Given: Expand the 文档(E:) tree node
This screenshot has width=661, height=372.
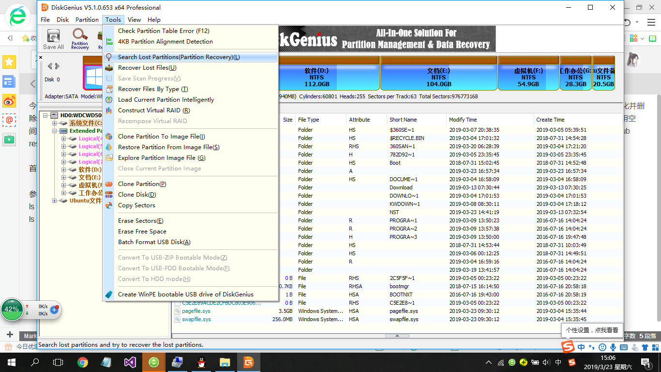Looking at the screenshot, I should [x=64, y=177].
